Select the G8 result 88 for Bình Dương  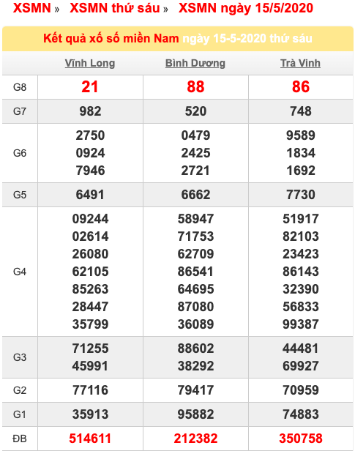(x=195, y=87)
